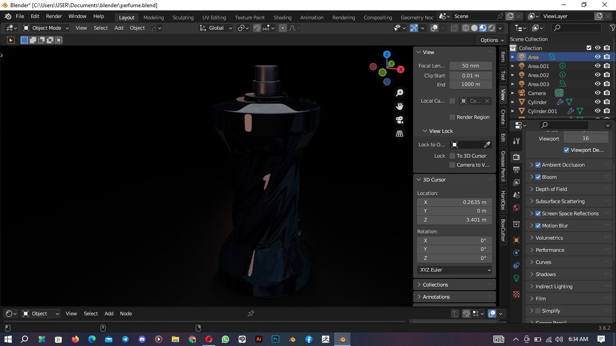Open the Tool properties tab
Image resolution: width=616 pixels, height=346 pixels.
tap(516, 141)
